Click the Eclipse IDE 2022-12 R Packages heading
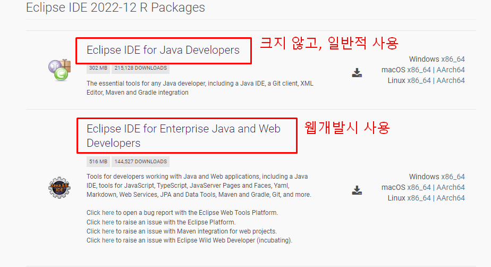Image resolution: width=491 pixels, height=267 pixels. (115, 8)
